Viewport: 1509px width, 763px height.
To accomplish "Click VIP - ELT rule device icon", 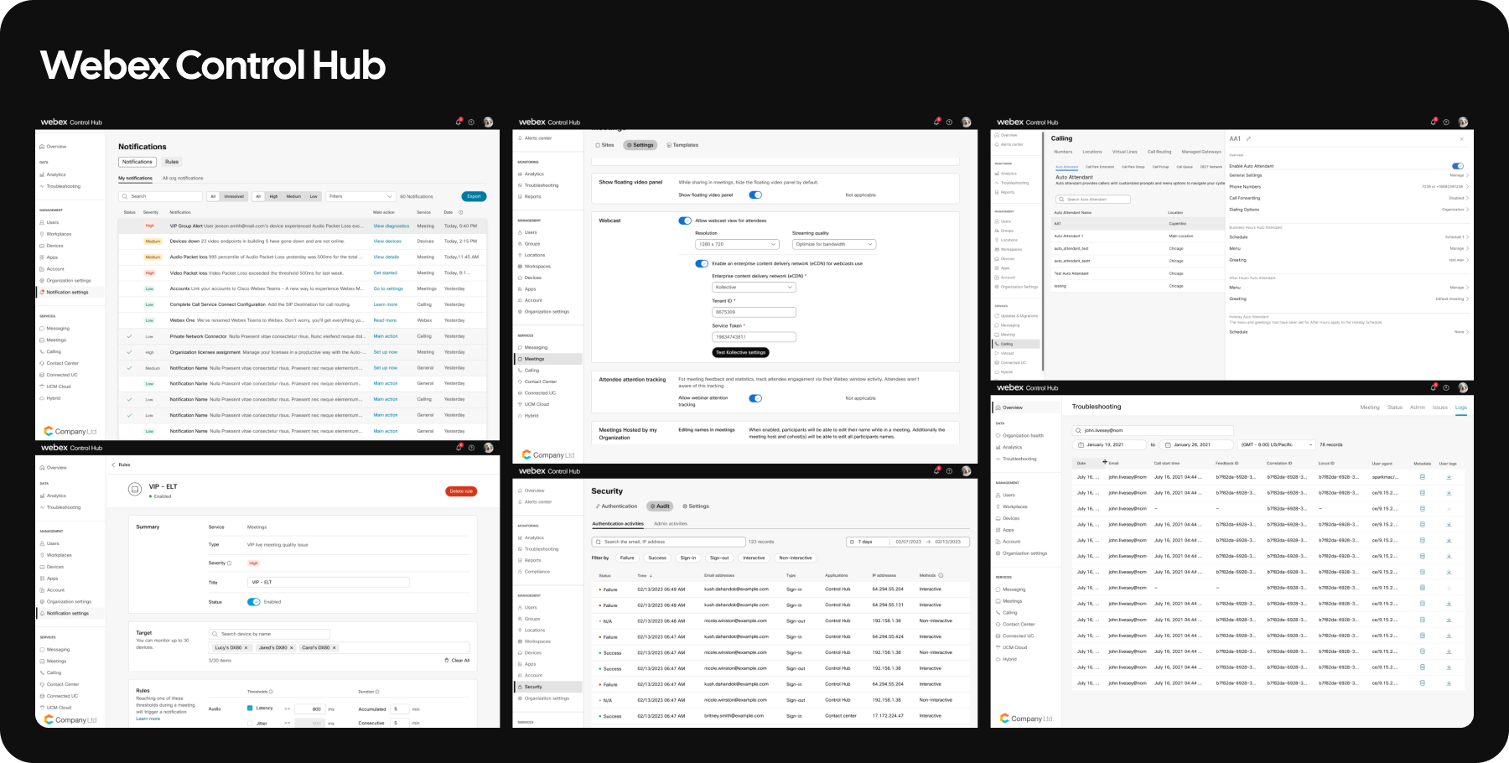I will click(134, 489).
